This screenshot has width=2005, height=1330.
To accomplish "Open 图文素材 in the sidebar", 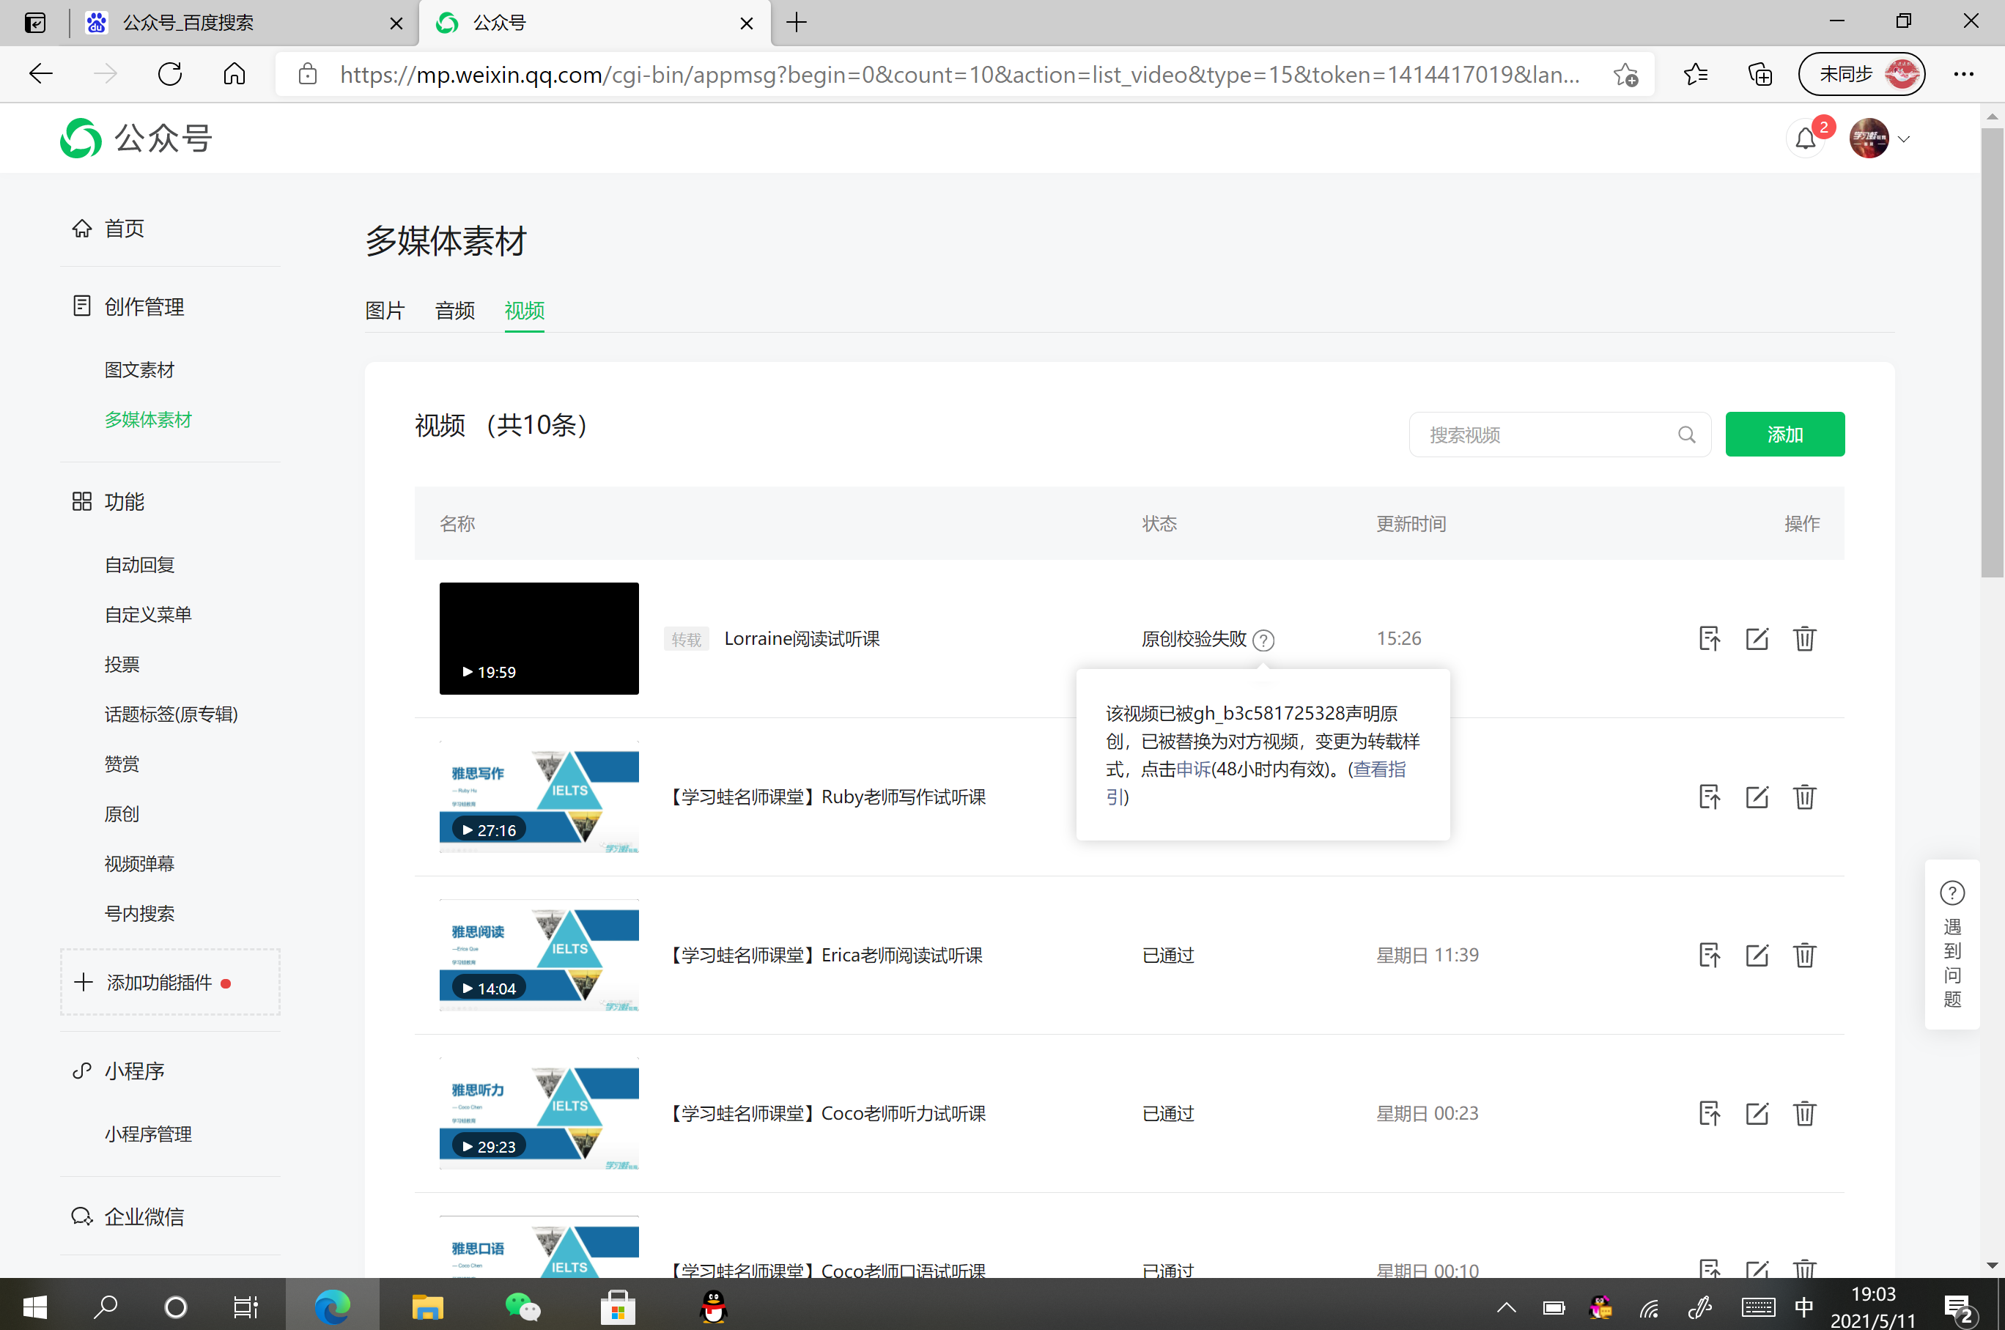I will pyautogui.click(x=139, y=371).
